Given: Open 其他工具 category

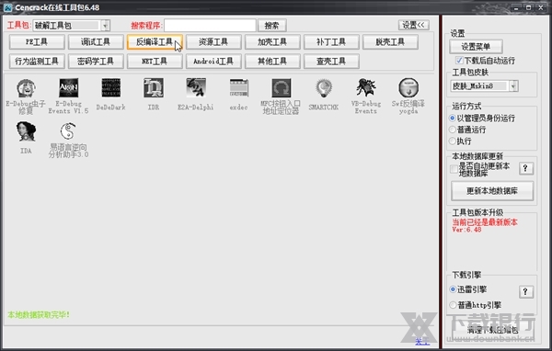Looking at the screenshot, I should (272, 62).
